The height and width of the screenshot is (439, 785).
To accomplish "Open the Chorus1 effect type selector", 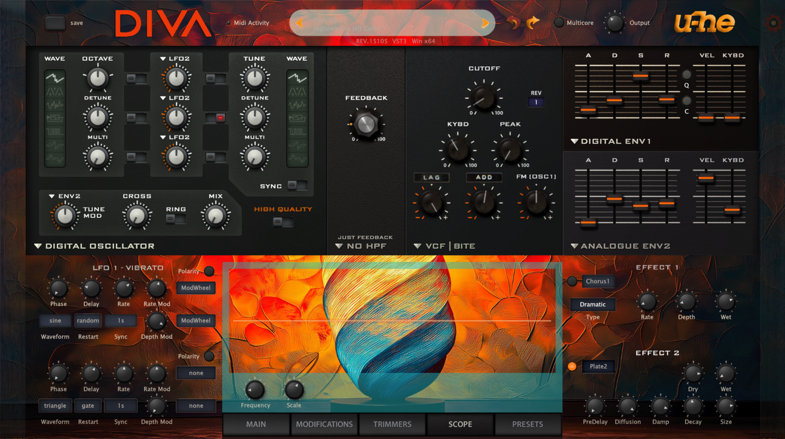I will coord(598,281).
